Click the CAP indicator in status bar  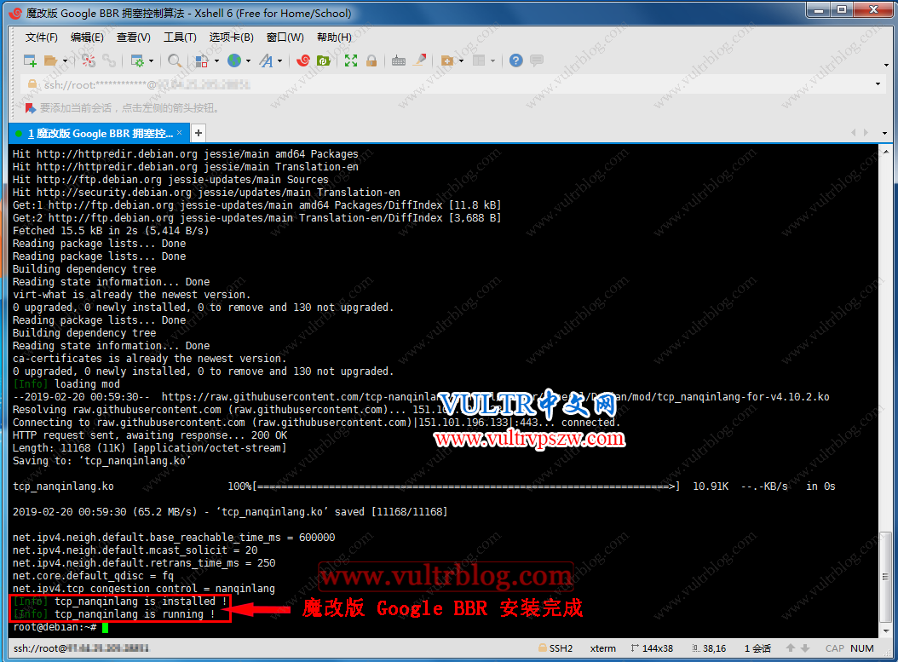pos(834,648)
